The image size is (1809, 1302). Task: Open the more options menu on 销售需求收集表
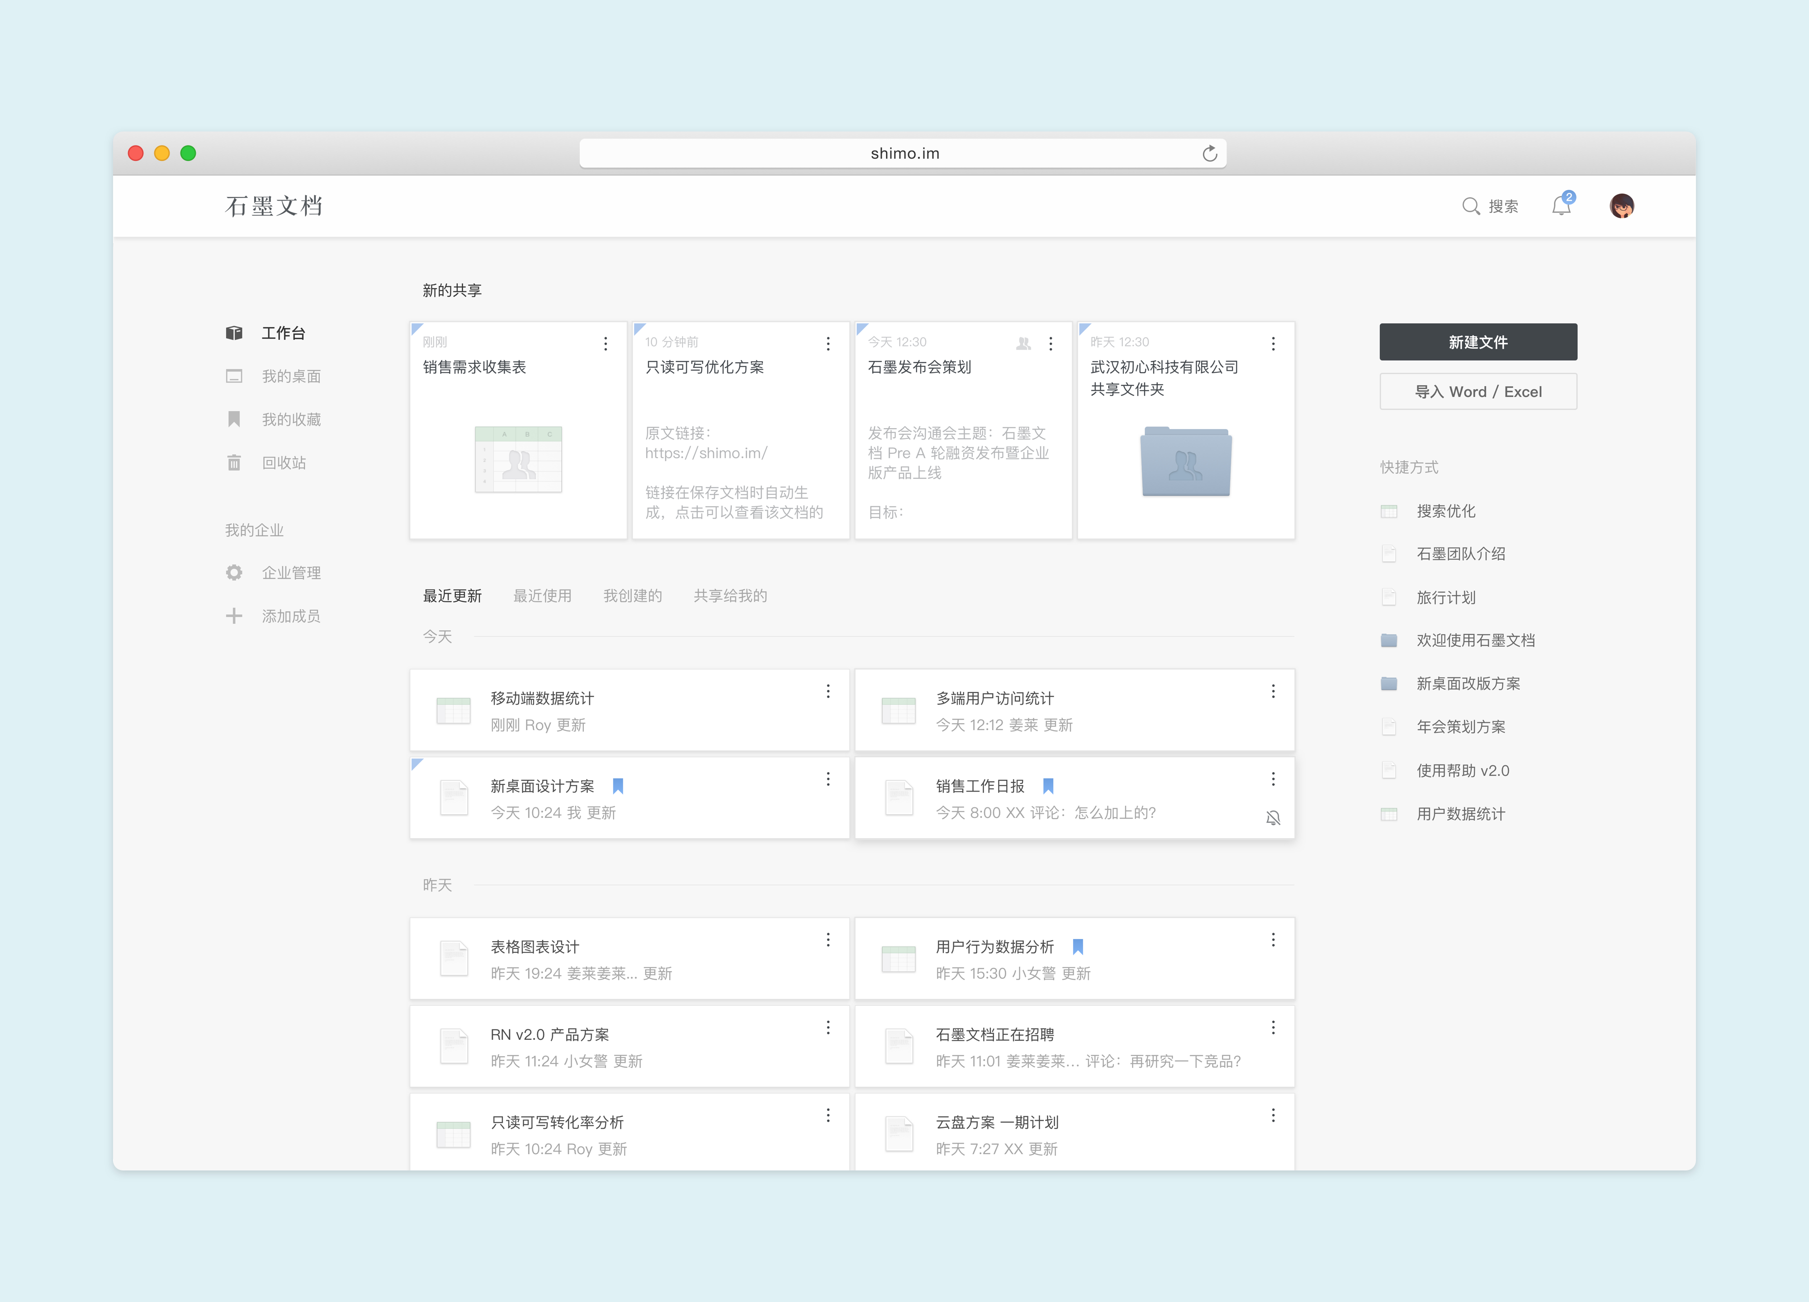pos(606,344)
